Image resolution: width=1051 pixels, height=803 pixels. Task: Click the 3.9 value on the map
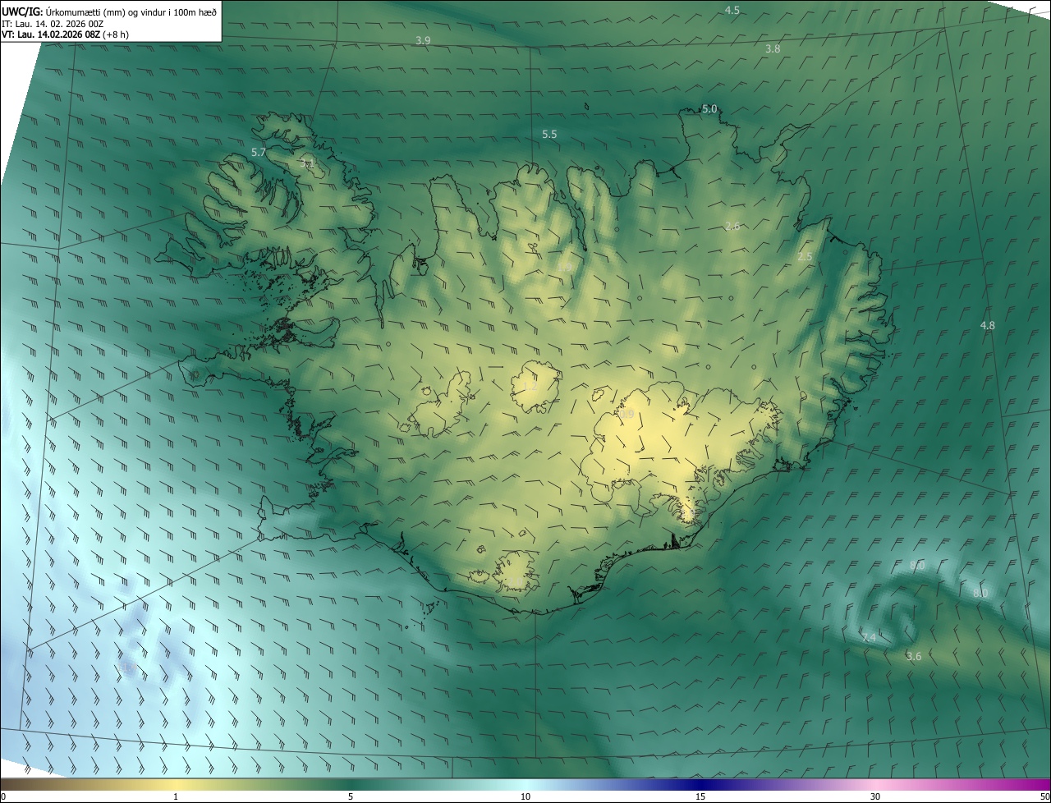[423, 40]
